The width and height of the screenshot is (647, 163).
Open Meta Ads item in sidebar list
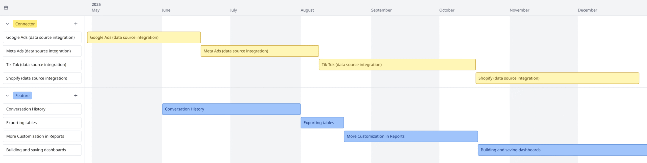[42, 51]
